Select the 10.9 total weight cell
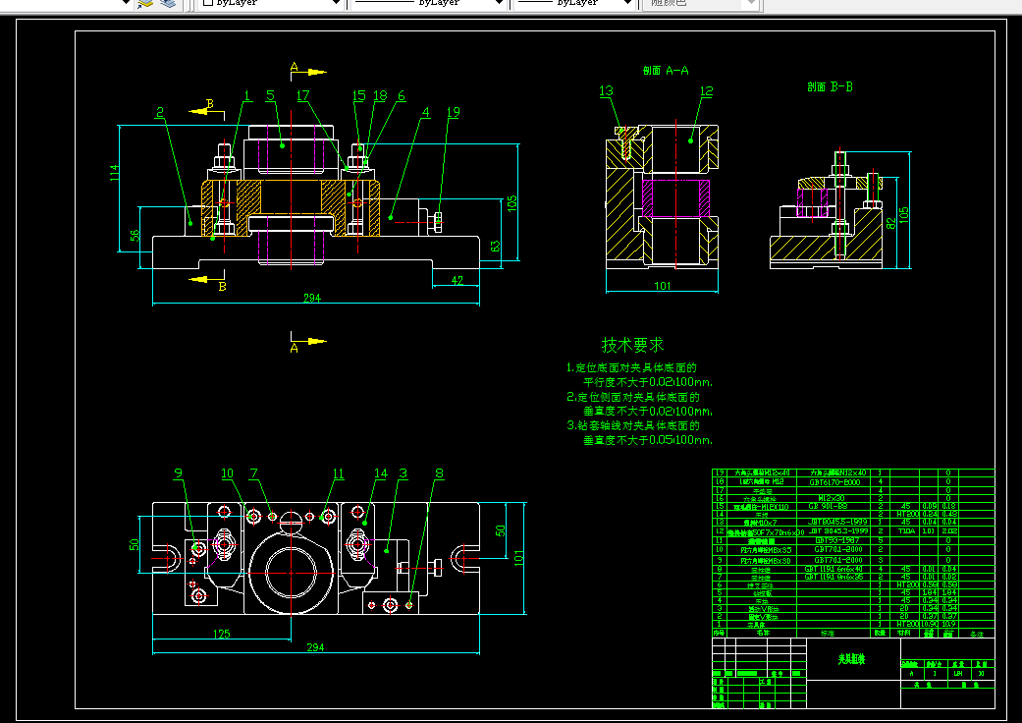This screenshot has width=1022, height=723. (949, 625)
